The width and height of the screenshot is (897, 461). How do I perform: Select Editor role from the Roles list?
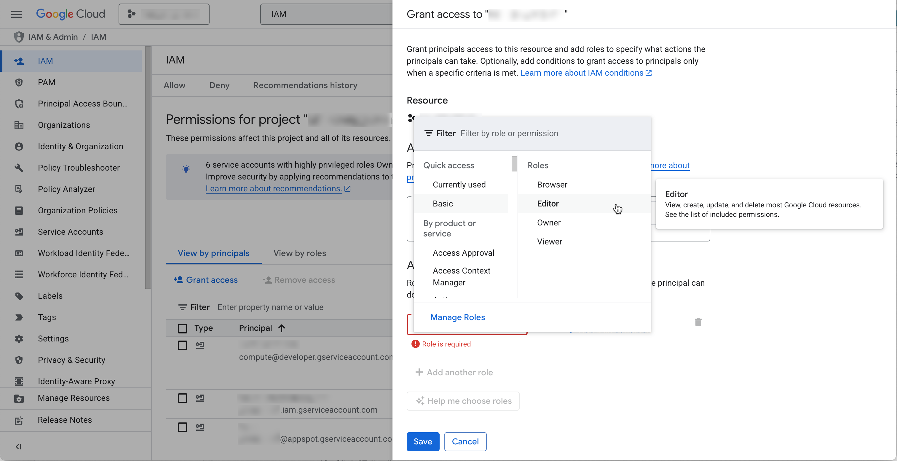548,204
